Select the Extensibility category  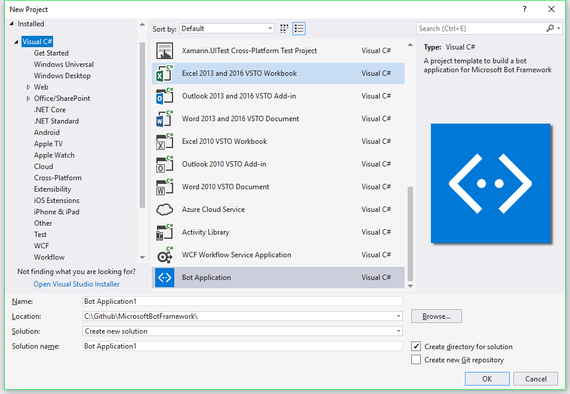[53, 189]
